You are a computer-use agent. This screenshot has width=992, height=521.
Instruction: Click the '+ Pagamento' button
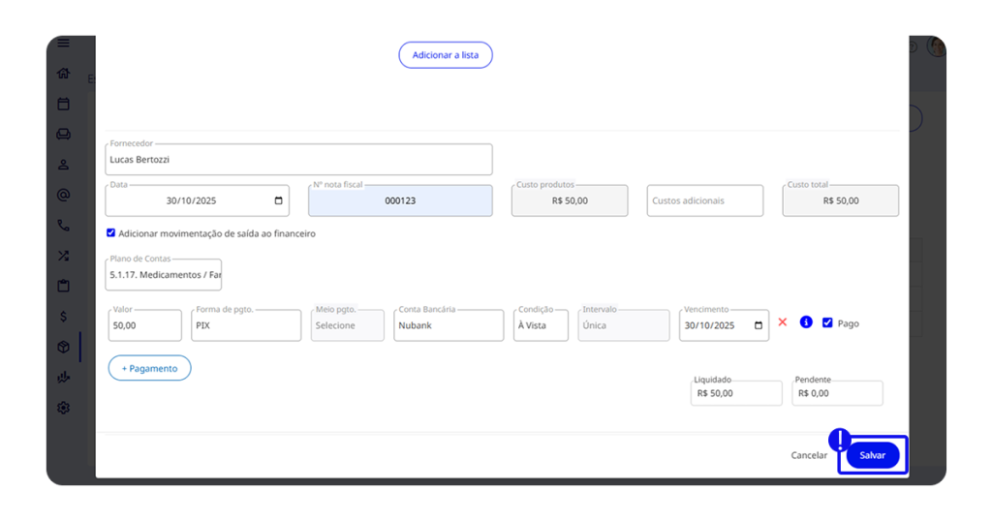(149, 368)
